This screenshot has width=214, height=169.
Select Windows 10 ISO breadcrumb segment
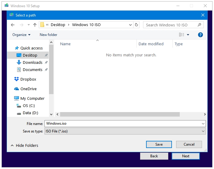point(86,25)
